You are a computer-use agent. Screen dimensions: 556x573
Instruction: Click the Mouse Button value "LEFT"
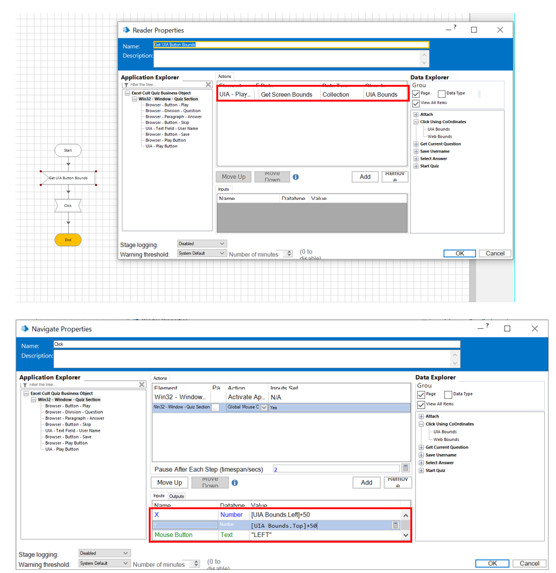coord(261,535)
